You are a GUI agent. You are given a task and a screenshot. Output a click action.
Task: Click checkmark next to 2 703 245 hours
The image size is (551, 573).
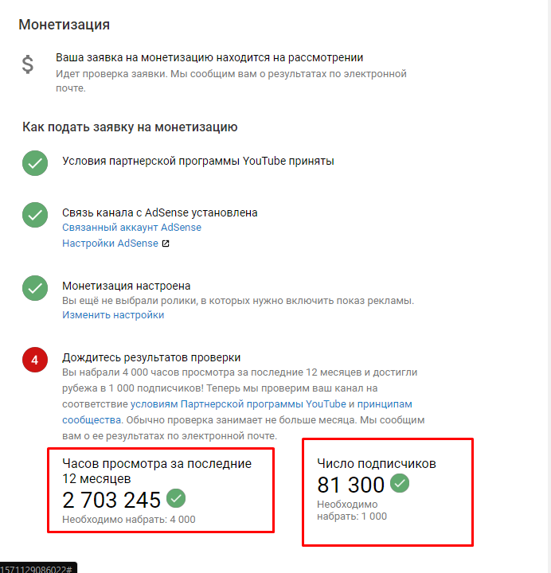(176, 498)
